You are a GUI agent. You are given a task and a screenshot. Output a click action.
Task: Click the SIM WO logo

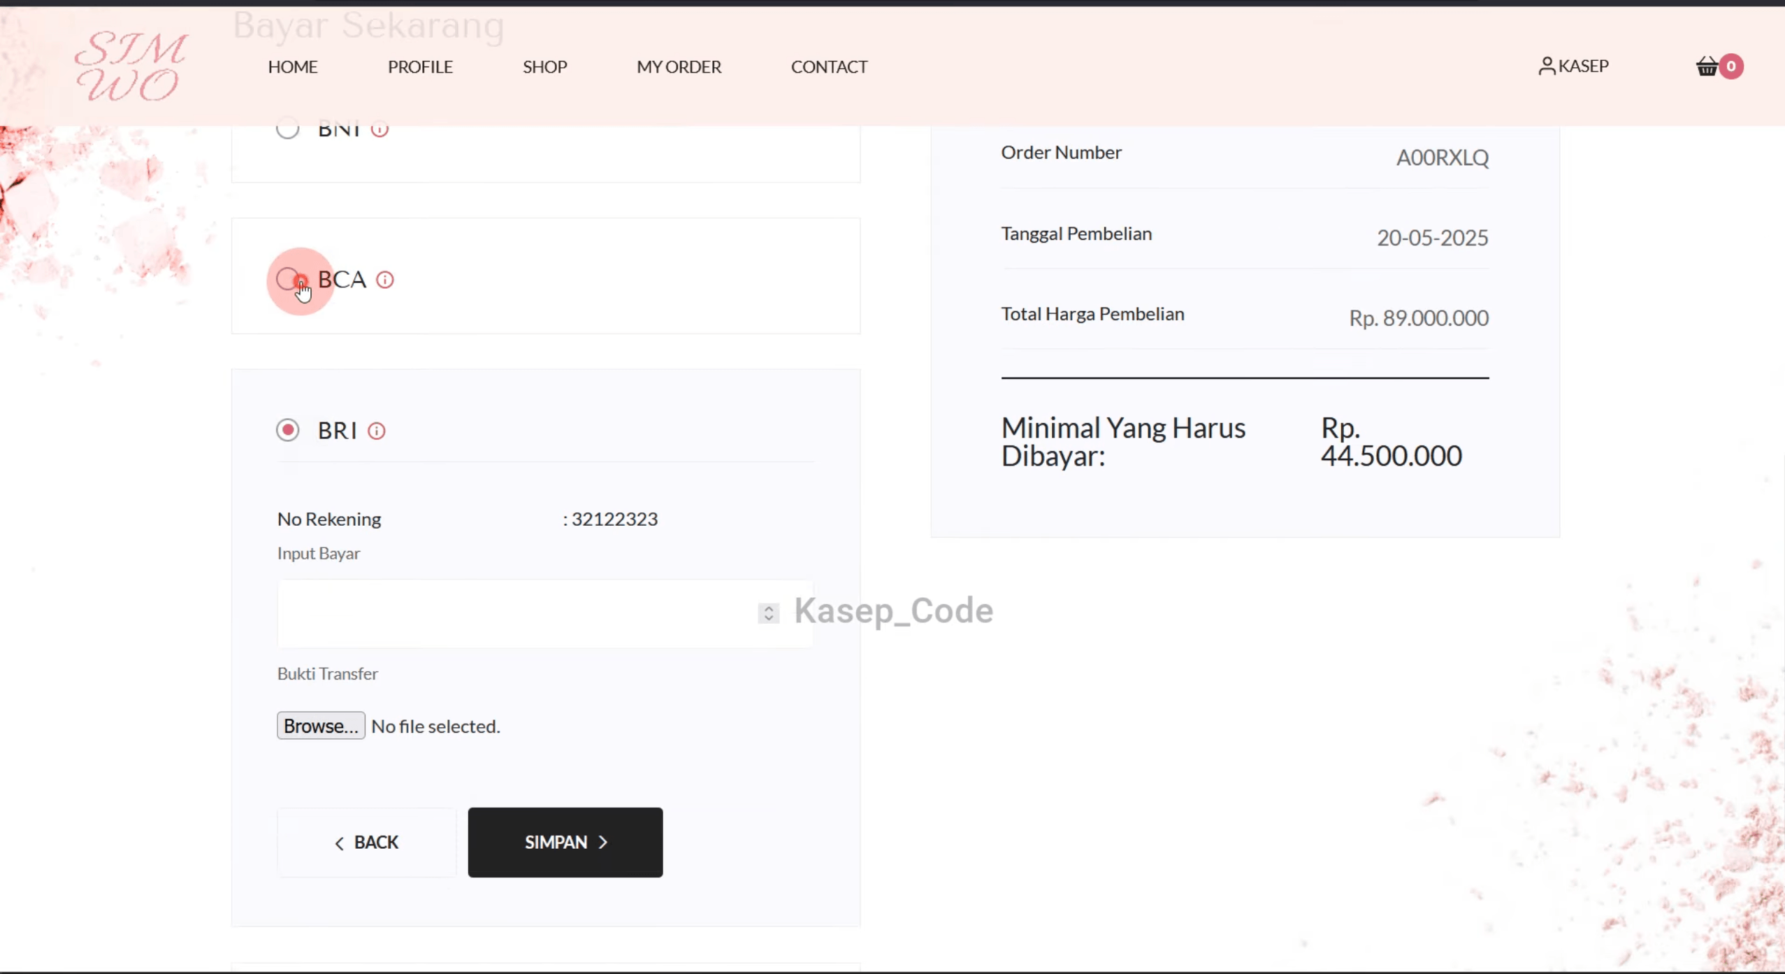[131, 66]
